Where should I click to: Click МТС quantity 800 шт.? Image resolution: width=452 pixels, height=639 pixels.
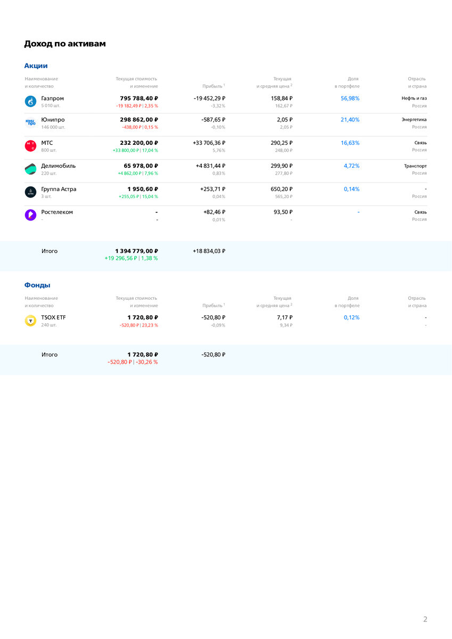(49, 150)
